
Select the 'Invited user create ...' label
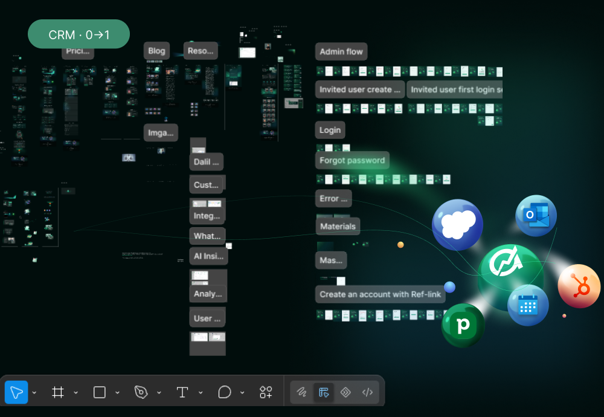pos(360,89)
